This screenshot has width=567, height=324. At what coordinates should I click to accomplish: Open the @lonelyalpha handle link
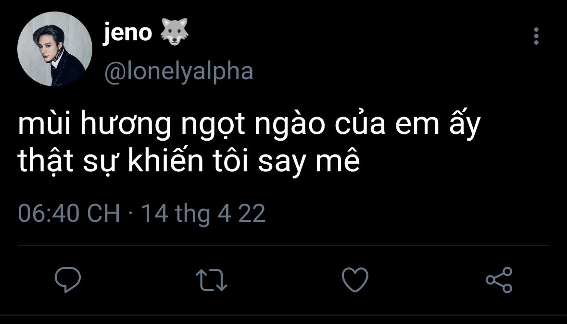(x=178, y=72)
